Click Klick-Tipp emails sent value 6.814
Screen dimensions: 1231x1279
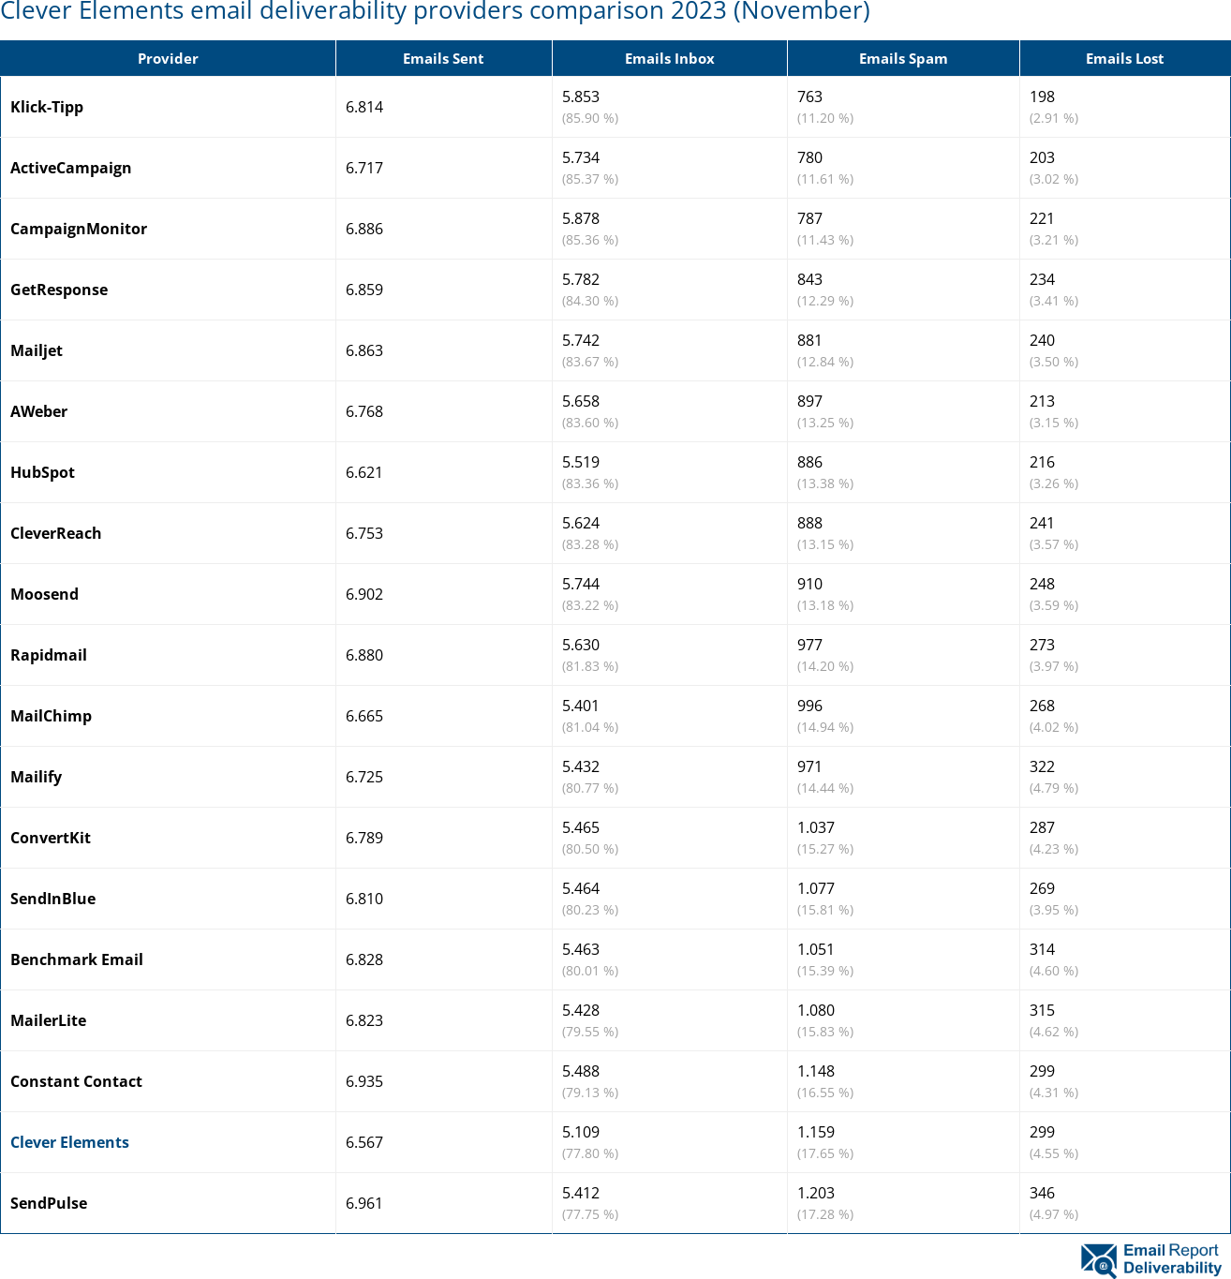pos(364,107)
